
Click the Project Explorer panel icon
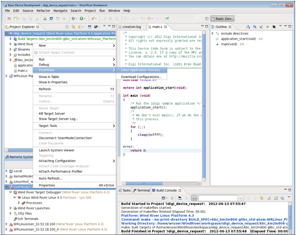click(x=6, y=27)
